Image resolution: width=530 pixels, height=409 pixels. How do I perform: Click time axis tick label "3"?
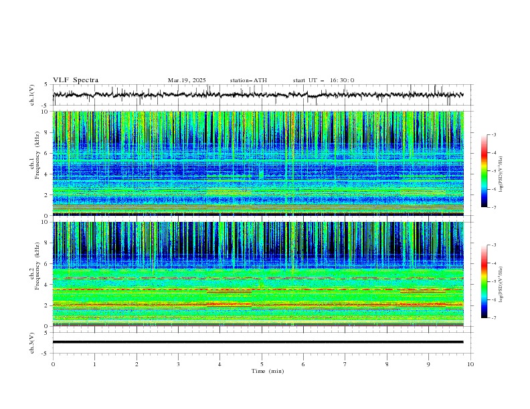(178, 364)
